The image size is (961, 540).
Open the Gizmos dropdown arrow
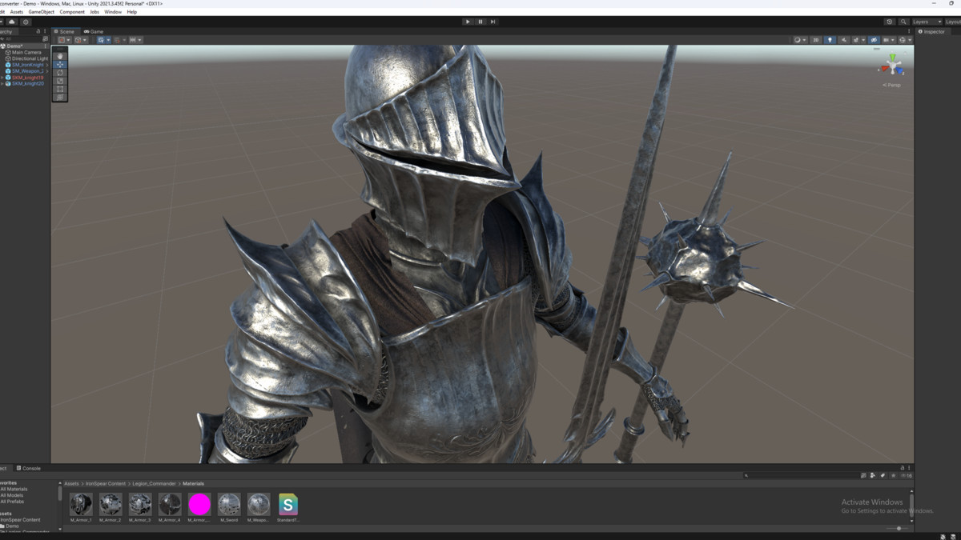tap(910, 40)
